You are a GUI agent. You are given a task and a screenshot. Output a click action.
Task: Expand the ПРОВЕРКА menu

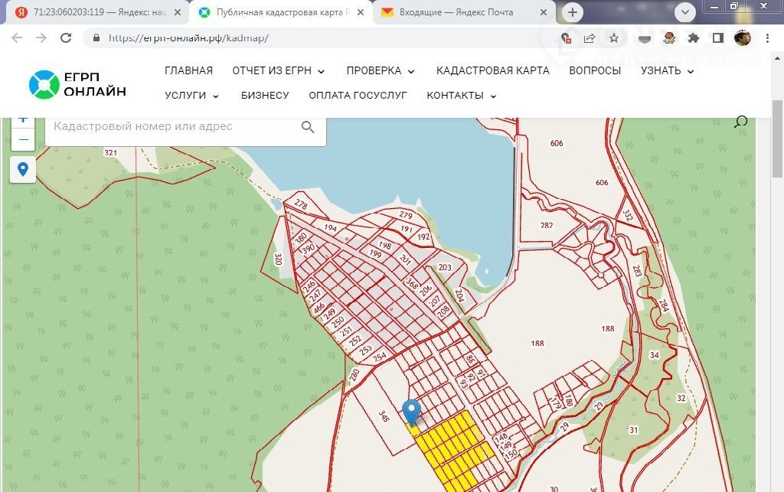[x=381, y=70]
